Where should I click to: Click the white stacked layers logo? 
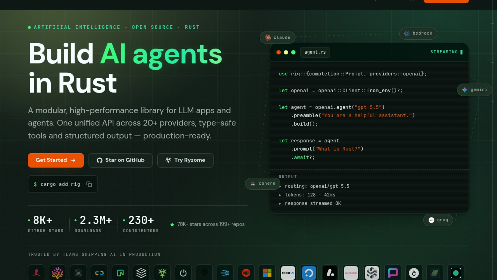[141, 273]
